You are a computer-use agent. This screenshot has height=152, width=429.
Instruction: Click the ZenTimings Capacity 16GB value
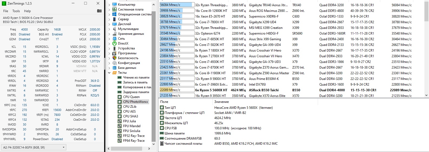coord(57,29)
